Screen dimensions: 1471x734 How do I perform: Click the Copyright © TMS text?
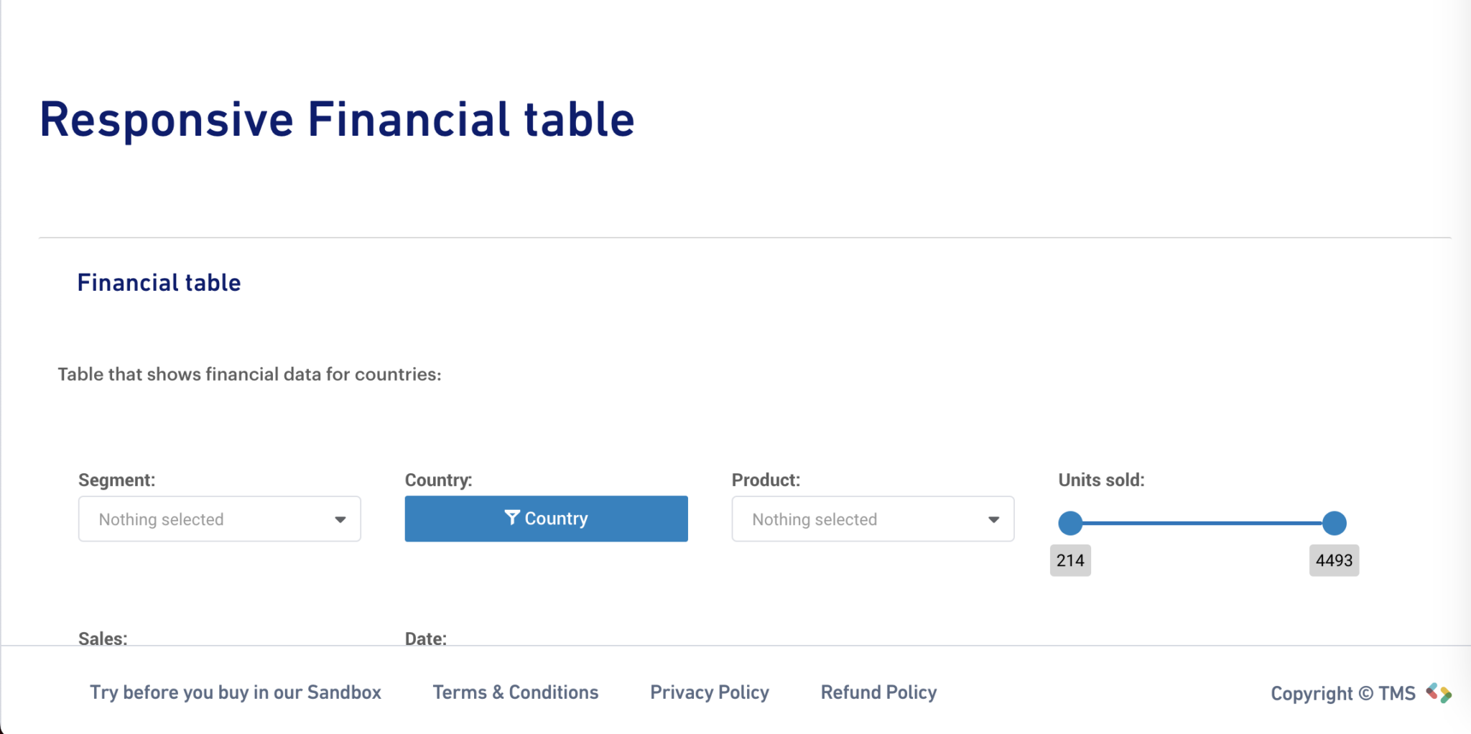pyautogui.click(x=1343, y=693)
